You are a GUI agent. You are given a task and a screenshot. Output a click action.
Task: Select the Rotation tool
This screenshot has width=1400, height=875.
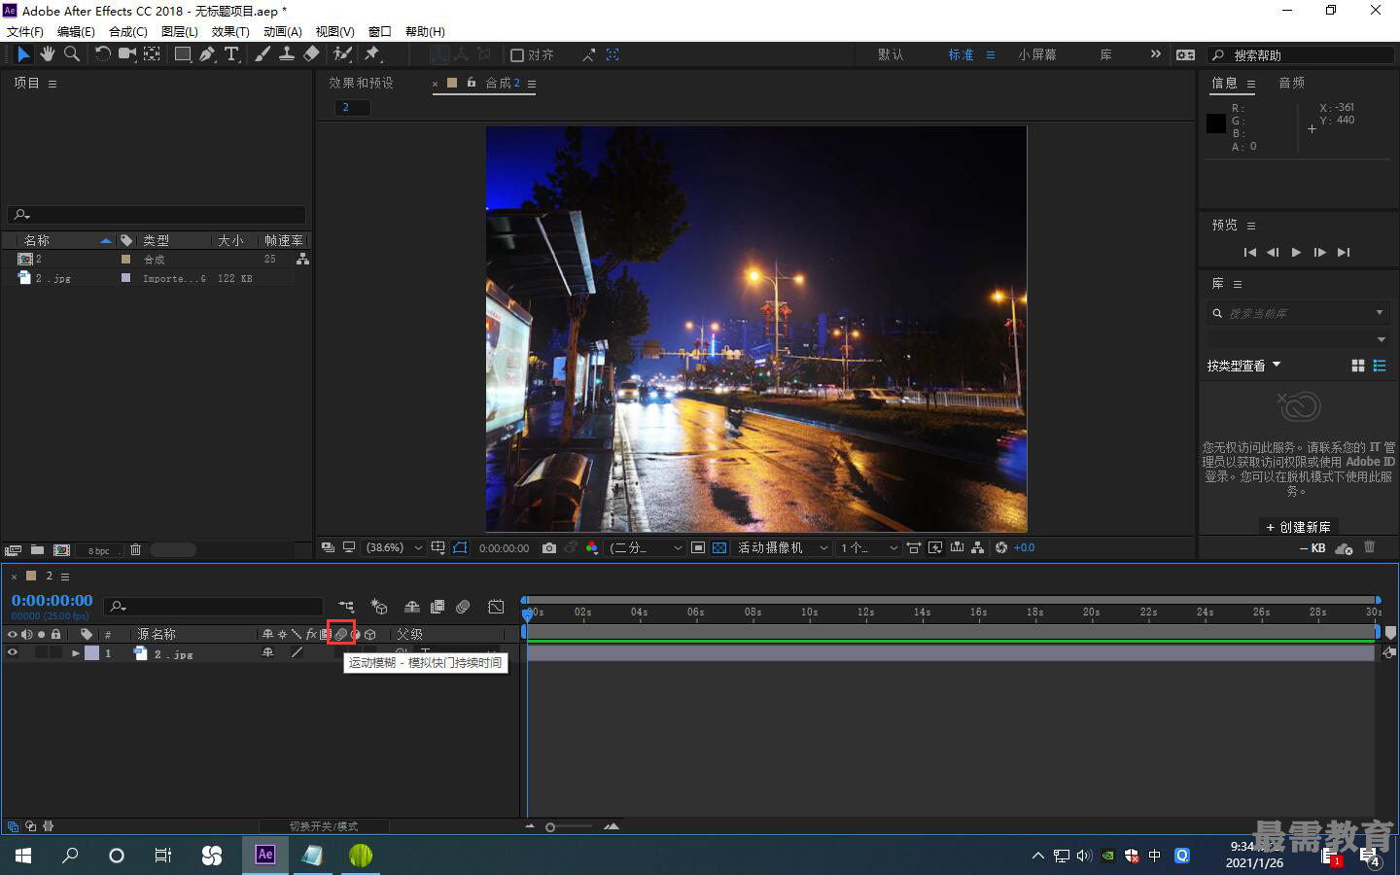click(102, 54)
